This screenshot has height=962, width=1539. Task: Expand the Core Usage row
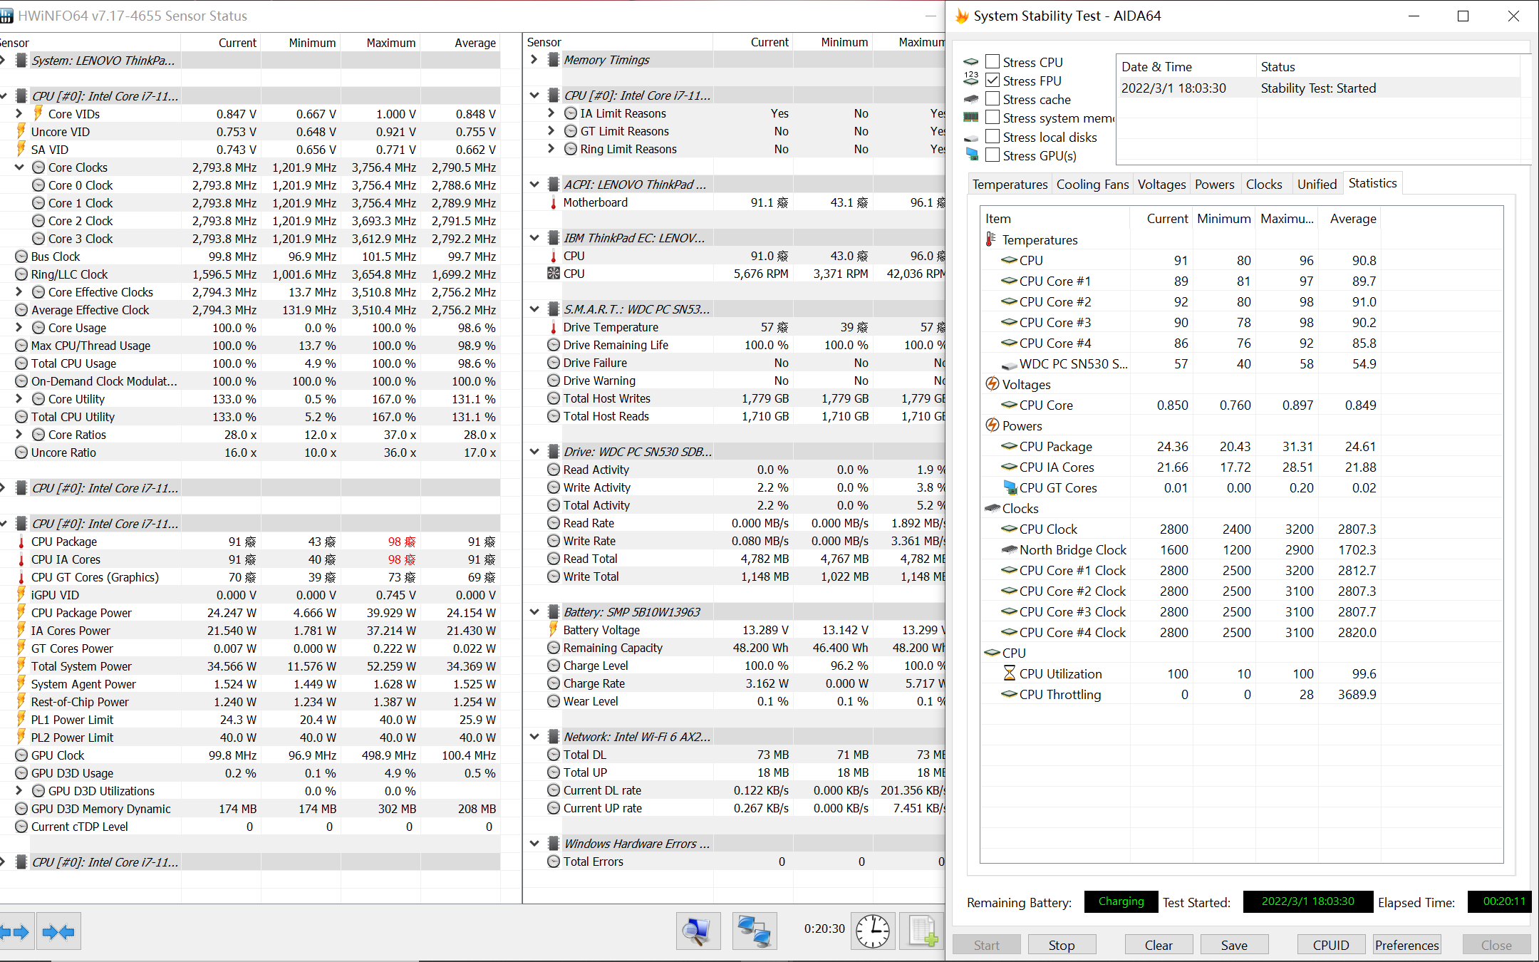19,328
